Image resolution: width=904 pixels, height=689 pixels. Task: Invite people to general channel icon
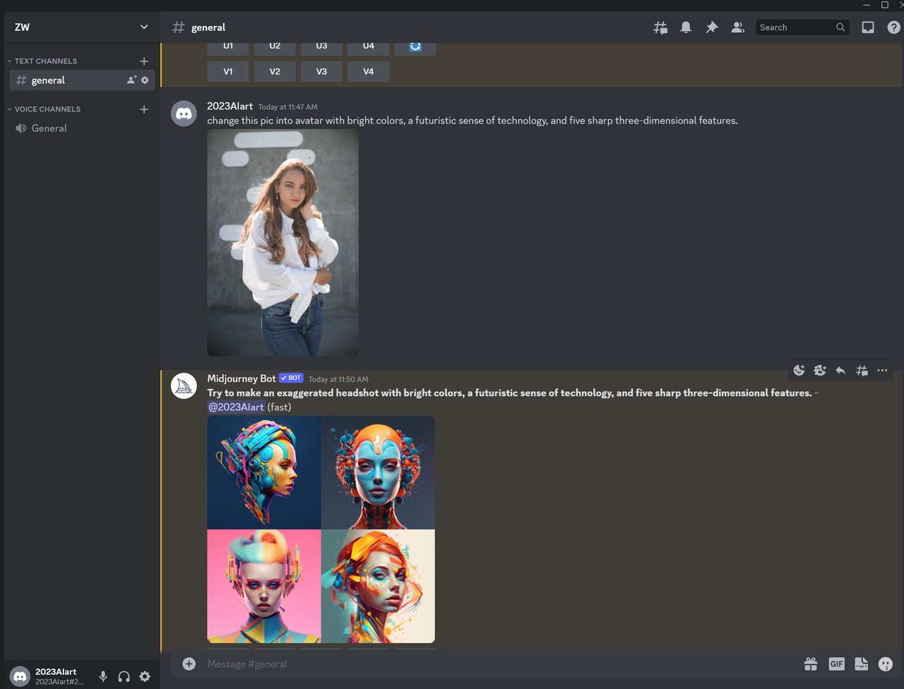tap(131, 80)
